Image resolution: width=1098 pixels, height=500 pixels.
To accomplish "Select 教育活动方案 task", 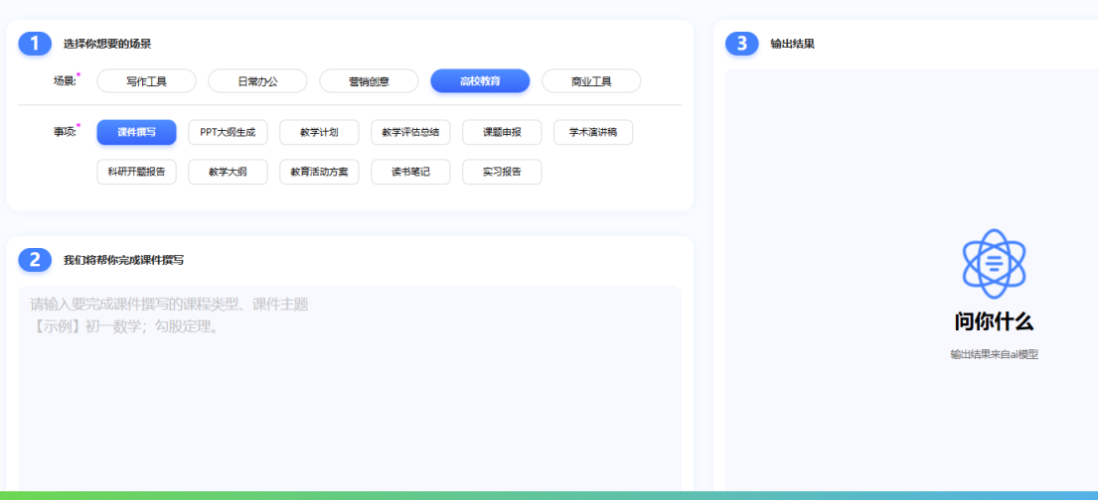I will coord(319,173).
